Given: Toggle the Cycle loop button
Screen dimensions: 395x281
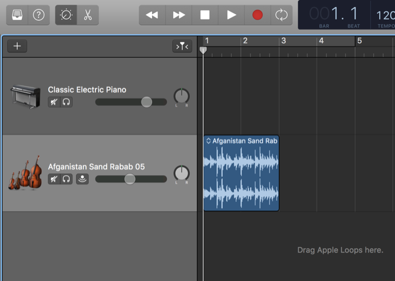Looking at the screenshot, I should 281,15.
